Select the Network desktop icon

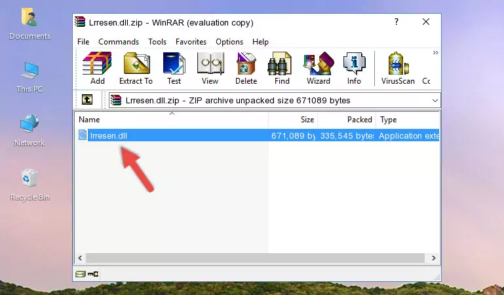[29, 131]
